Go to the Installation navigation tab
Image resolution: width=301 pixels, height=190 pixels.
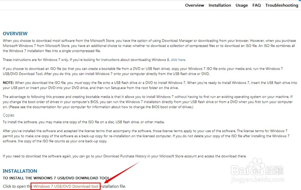tap(220, 5)
